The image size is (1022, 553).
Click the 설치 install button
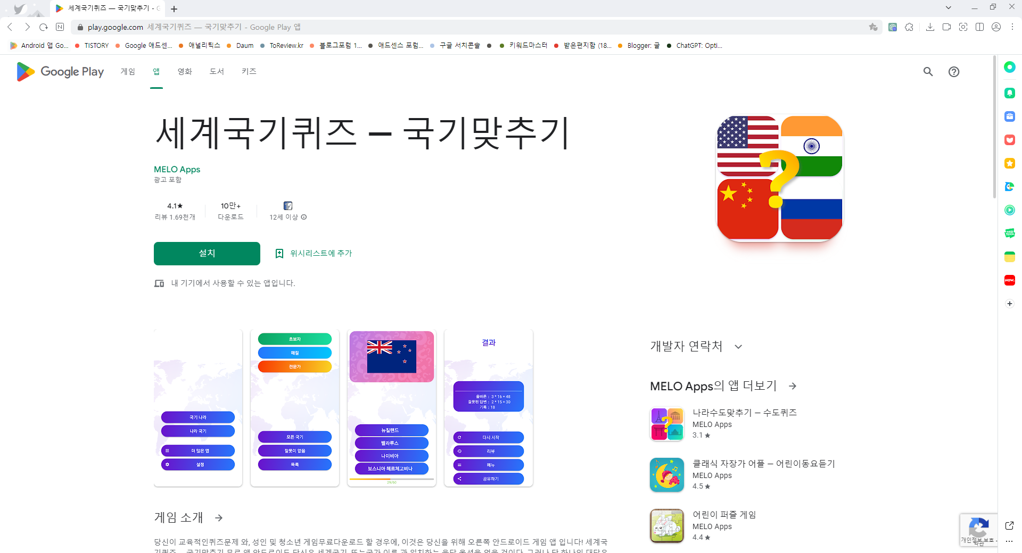pos(207,254)
